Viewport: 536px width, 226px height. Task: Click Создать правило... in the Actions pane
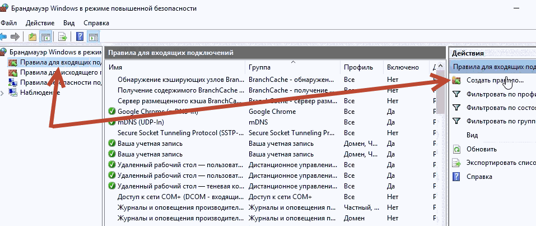click(495, 80)
